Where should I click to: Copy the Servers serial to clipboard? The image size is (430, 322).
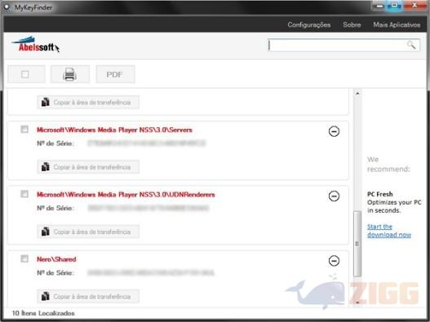[x=88, y=167]
